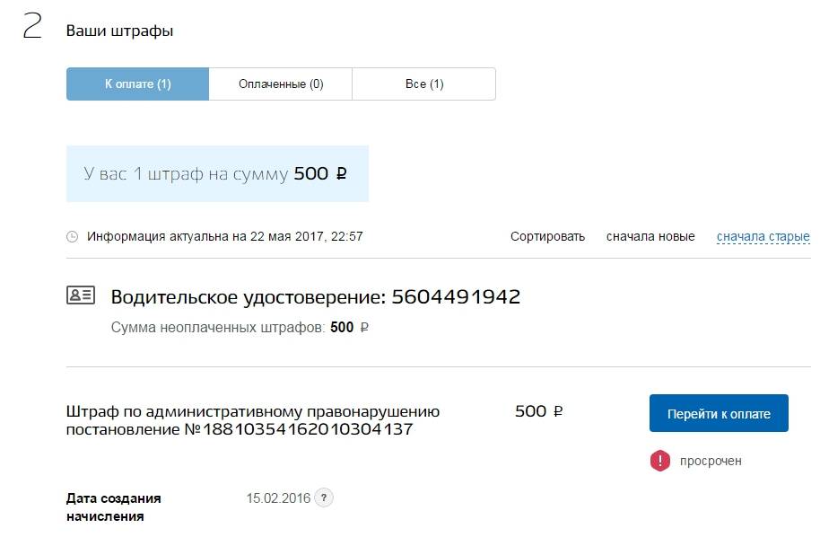This screenshot has width=820, height=546.
Task: Click the clock icon beside update time
Action: pyautogui.click(x=73, y=237)
